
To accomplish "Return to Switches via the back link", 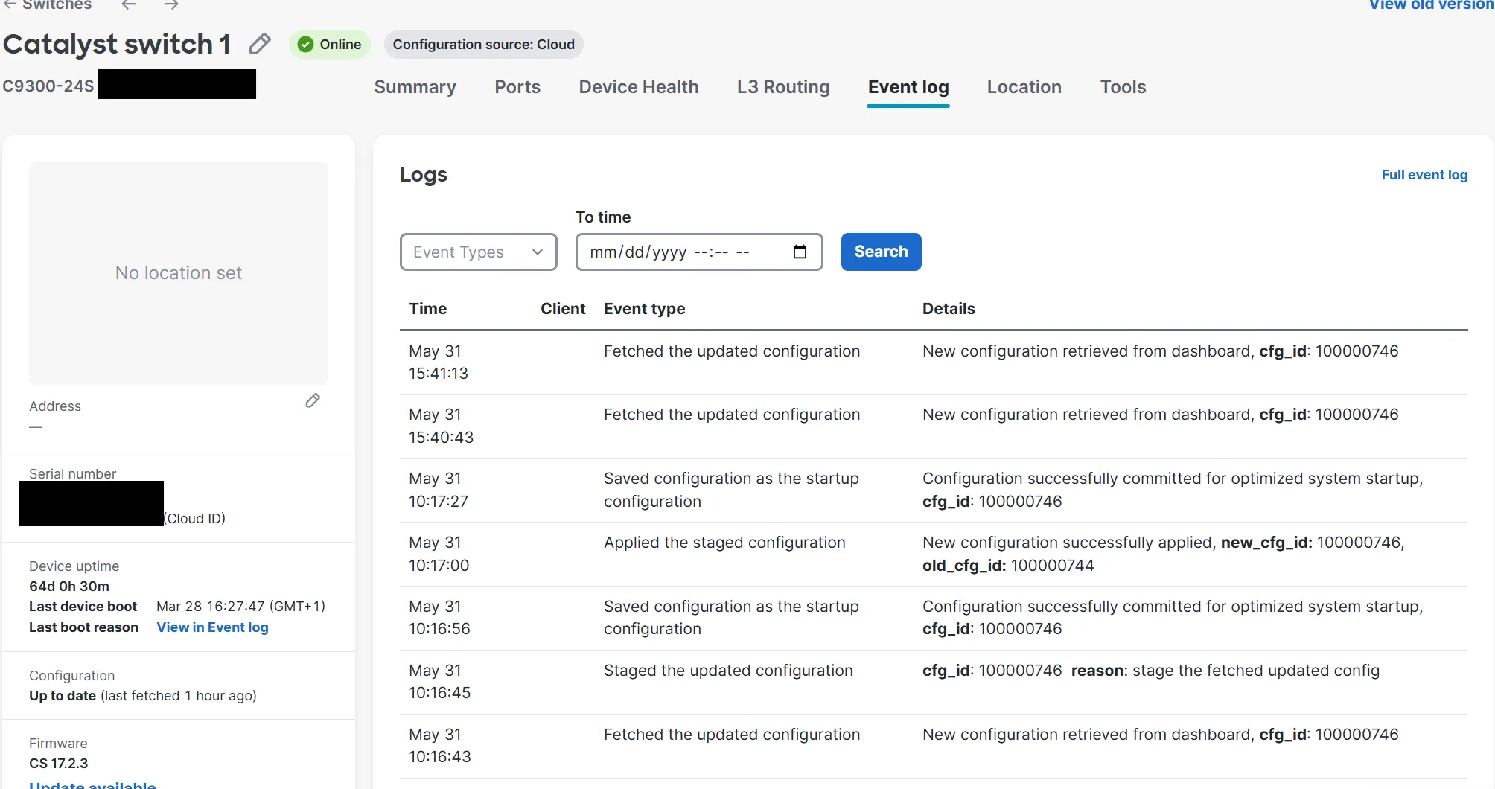I will [48, 4].
